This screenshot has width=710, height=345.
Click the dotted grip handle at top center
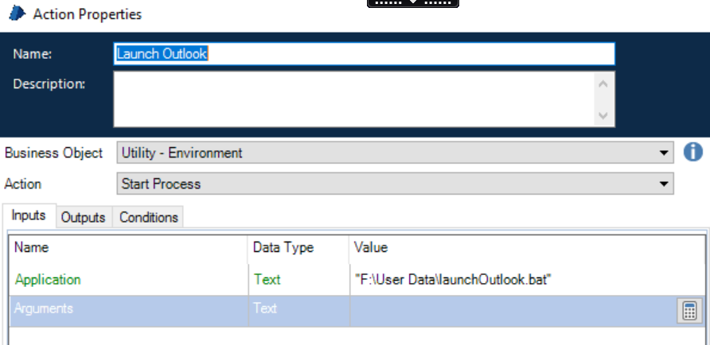click(413, 3)
